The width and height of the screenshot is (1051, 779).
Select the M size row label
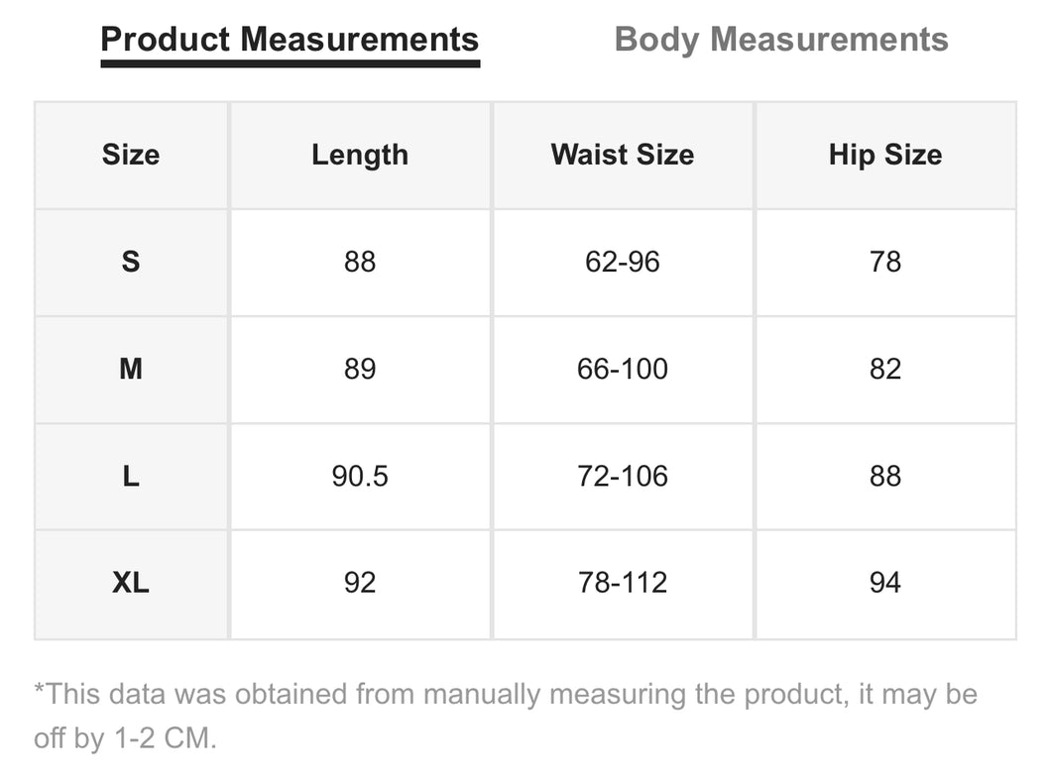(131, 369)
